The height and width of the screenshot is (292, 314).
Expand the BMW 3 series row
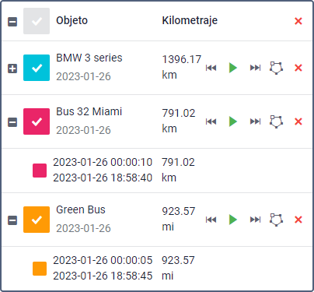[12, 69]
